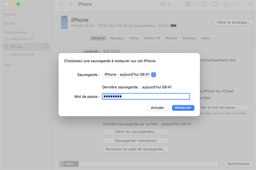Select Macintosh HD in the sidebar

click(22, 55)
